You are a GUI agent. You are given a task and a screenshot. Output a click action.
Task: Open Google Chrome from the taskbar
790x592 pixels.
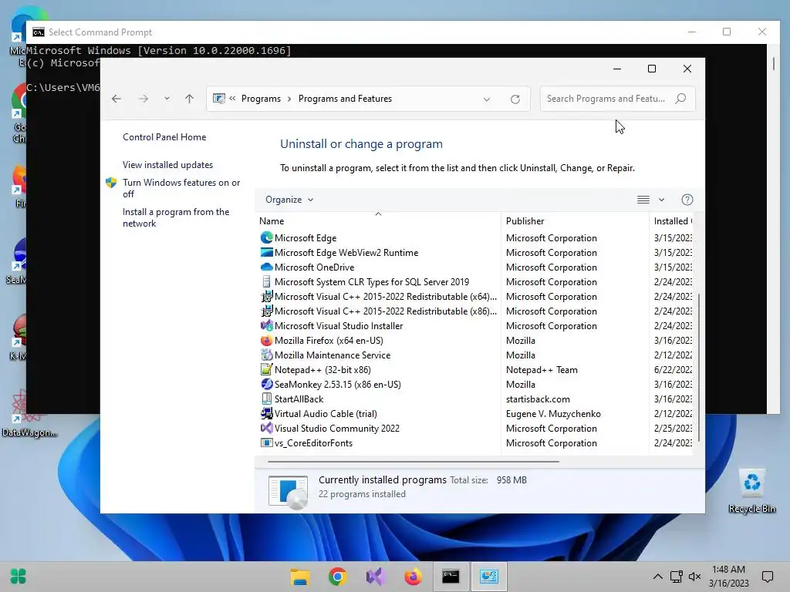pos(338,577)
